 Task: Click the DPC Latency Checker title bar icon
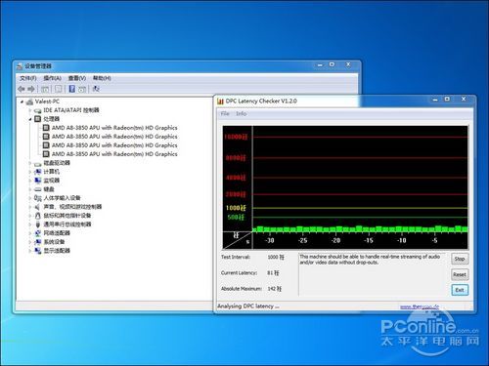pyautogui.click(x=220, y=102)
